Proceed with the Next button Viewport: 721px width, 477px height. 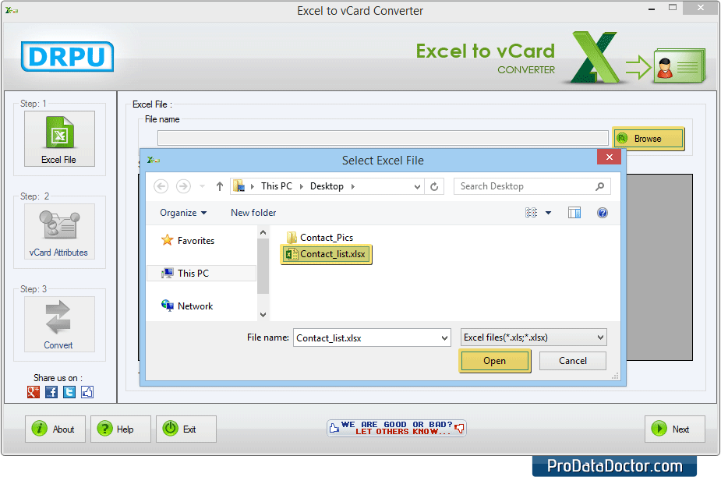674,429
